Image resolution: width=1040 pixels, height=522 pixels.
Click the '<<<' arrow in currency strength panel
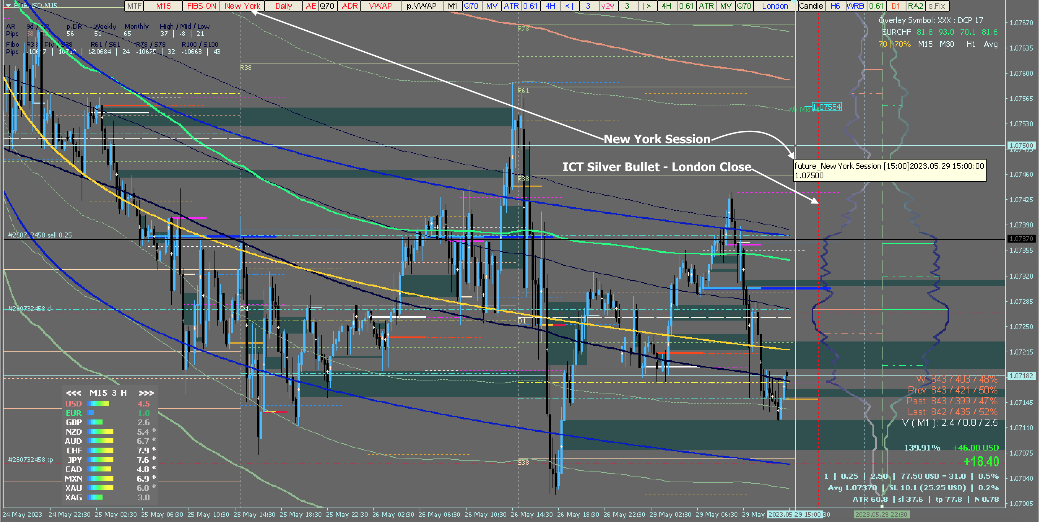(73, 393)
